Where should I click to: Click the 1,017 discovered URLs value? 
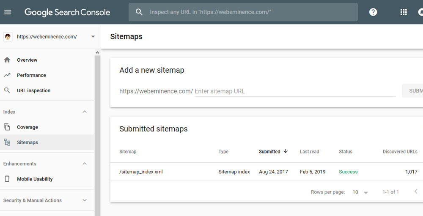pyautogui.click(x=412, y=172)
